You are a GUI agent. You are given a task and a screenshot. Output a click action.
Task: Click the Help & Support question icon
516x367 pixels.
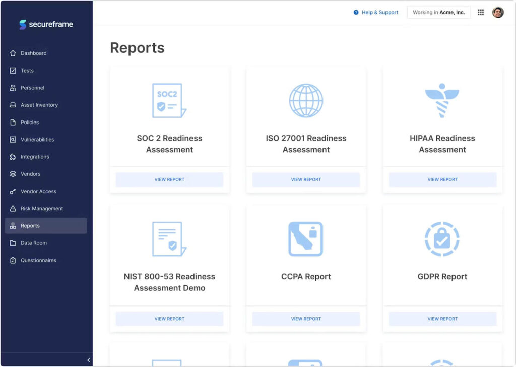coord(356,12)
